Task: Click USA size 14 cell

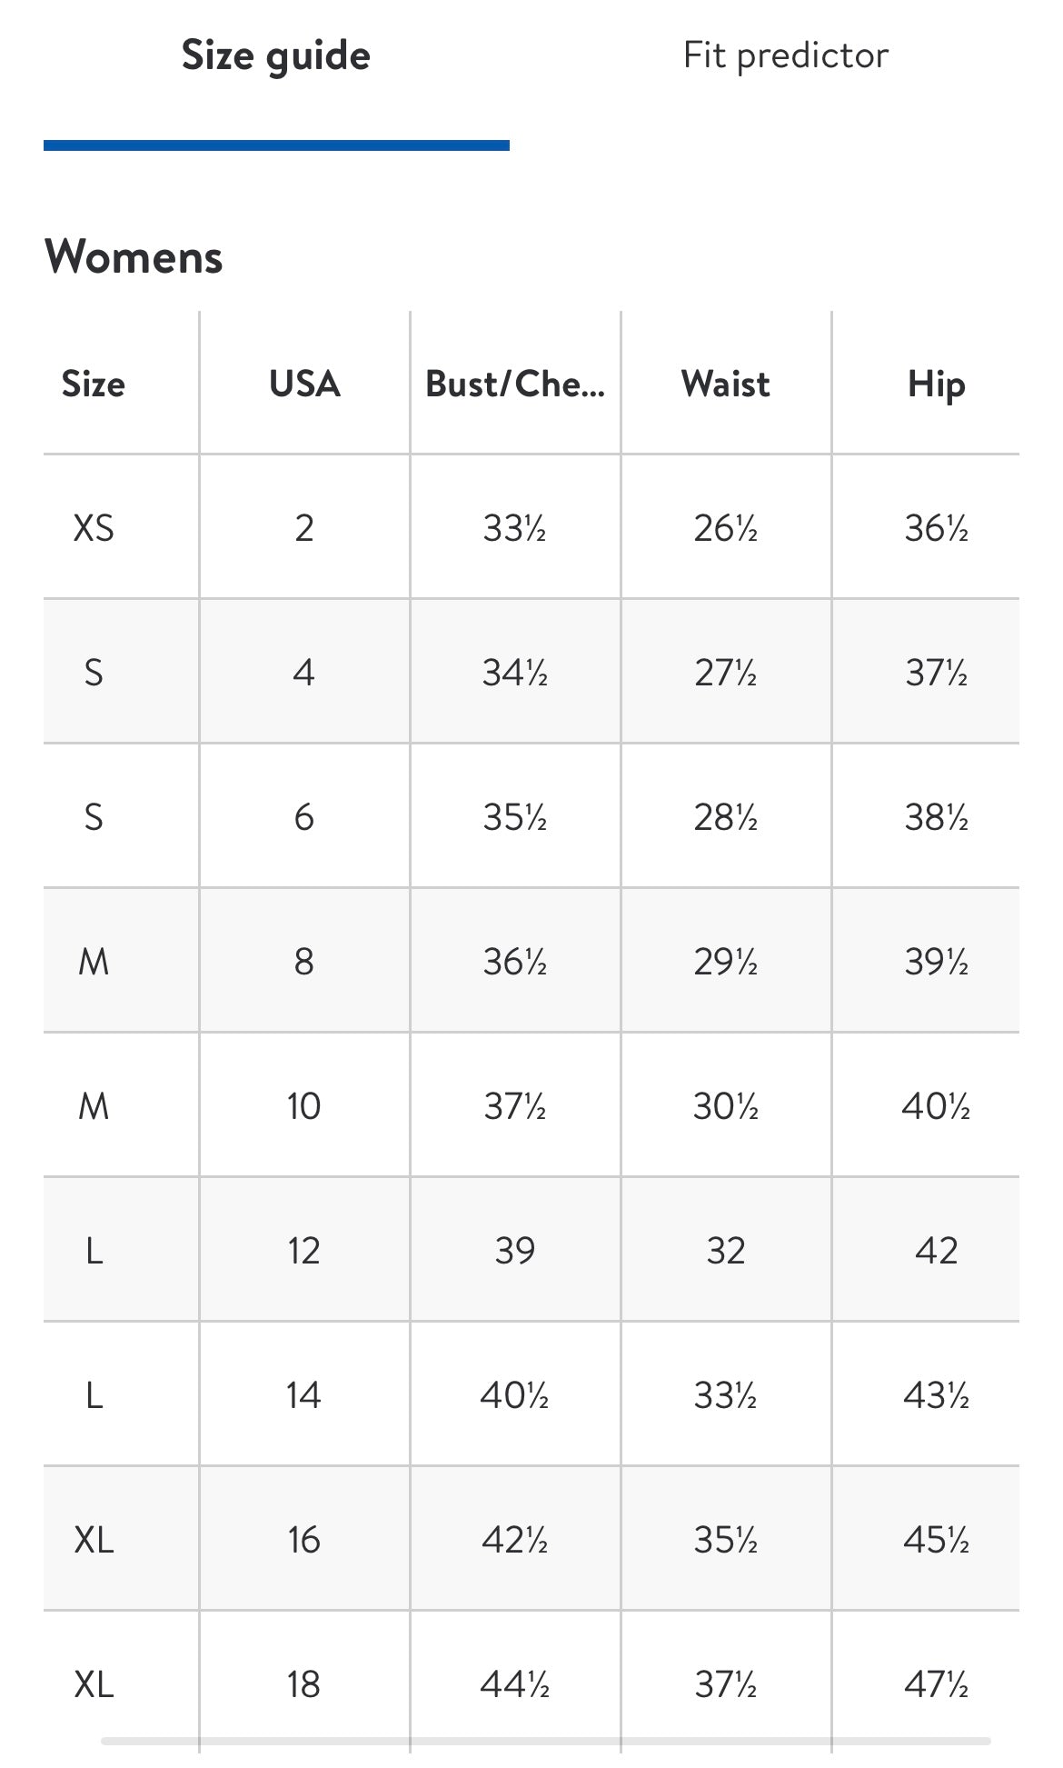Action: pyautogui.click(x=304, y=1395)
